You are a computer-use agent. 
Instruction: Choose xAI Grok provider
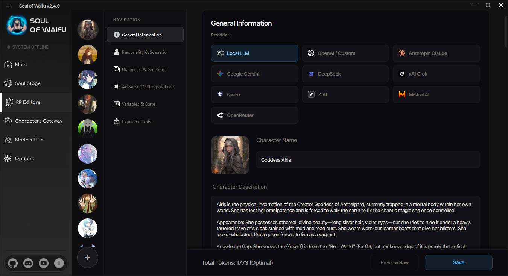click(x=437, y=74)
